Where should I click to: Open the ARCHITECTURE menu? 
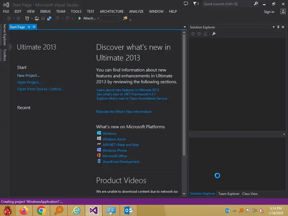(x=112, y=11)
